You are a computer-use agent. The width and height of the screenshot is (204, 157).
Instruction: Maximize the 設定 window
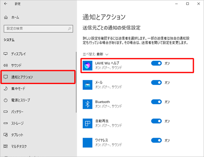[x=188, y=4]
